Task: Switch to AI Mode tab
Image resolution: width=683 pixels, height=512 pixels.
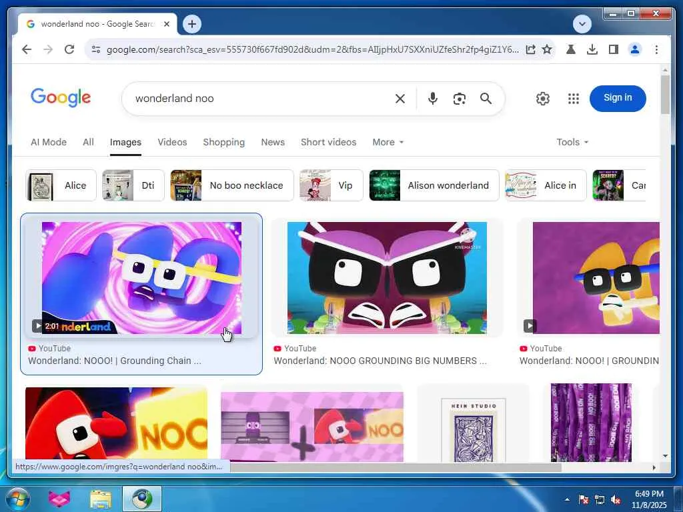Action: (48, 142)
